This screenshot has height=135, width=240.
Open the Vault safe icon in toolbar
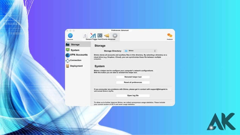coord(100,36)
